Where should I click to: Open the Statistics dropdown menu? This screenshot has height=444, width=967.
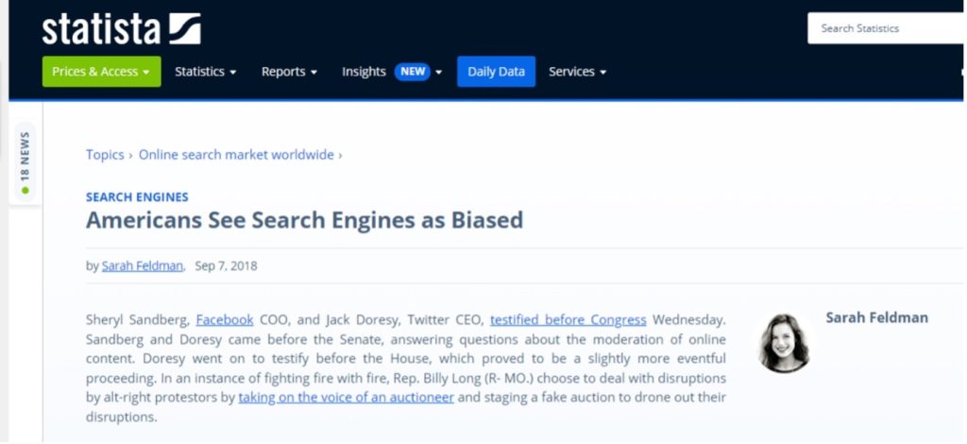pyautogui.click(x=205, y=72)
